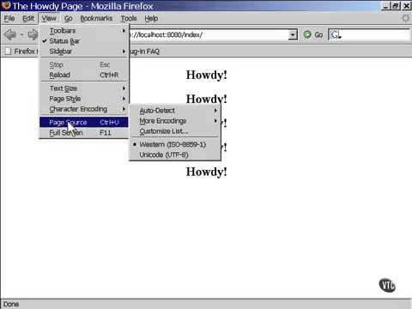Open Customize List... for encodings
Screen dimensions: 412x309
click(175, 131)
